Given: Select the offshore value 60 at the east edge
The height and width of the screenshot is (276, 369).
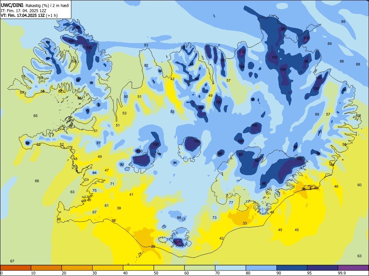Looking at the screenshot, I should (x=359, y=185).
